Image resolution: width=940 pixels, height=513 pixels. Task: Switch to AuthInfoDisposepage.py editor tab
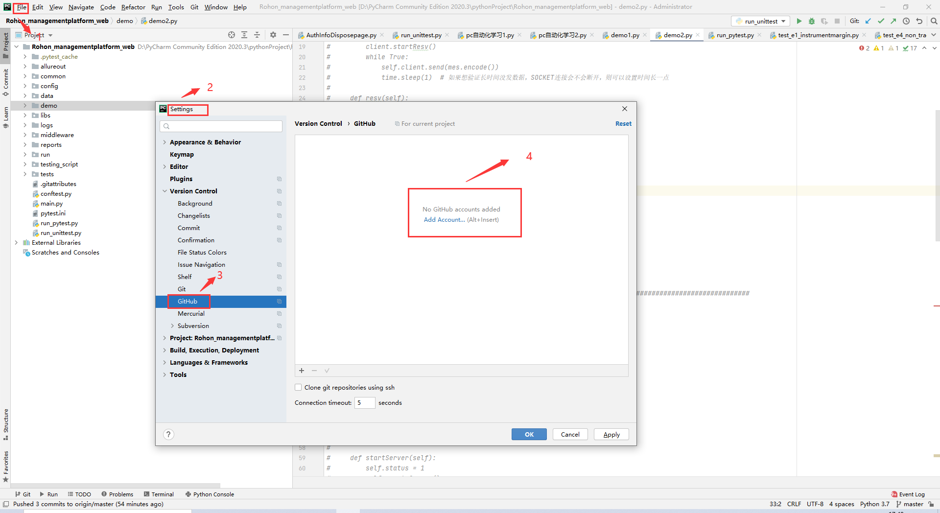point(341,35)
